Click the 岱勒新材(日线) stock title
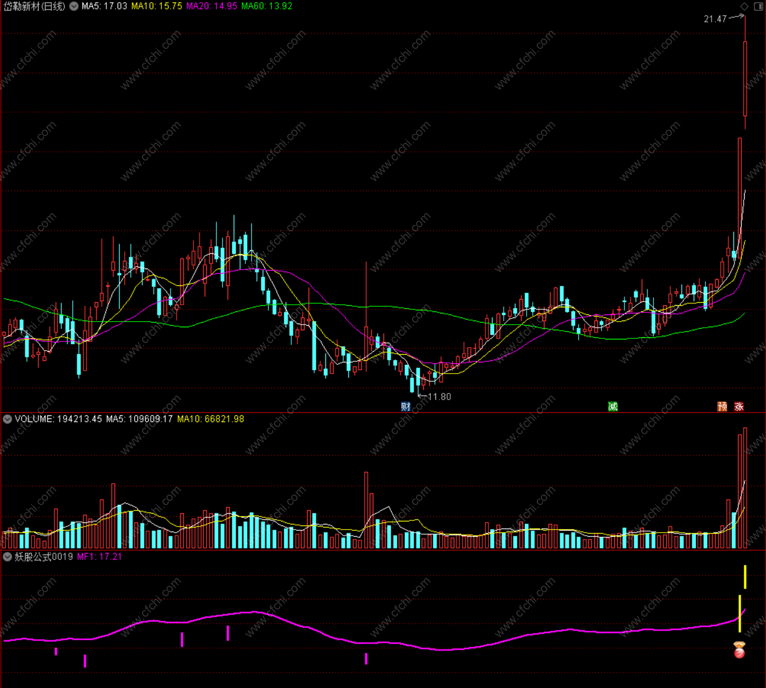This screenshot has height=688, width=766. coord(35,6)
